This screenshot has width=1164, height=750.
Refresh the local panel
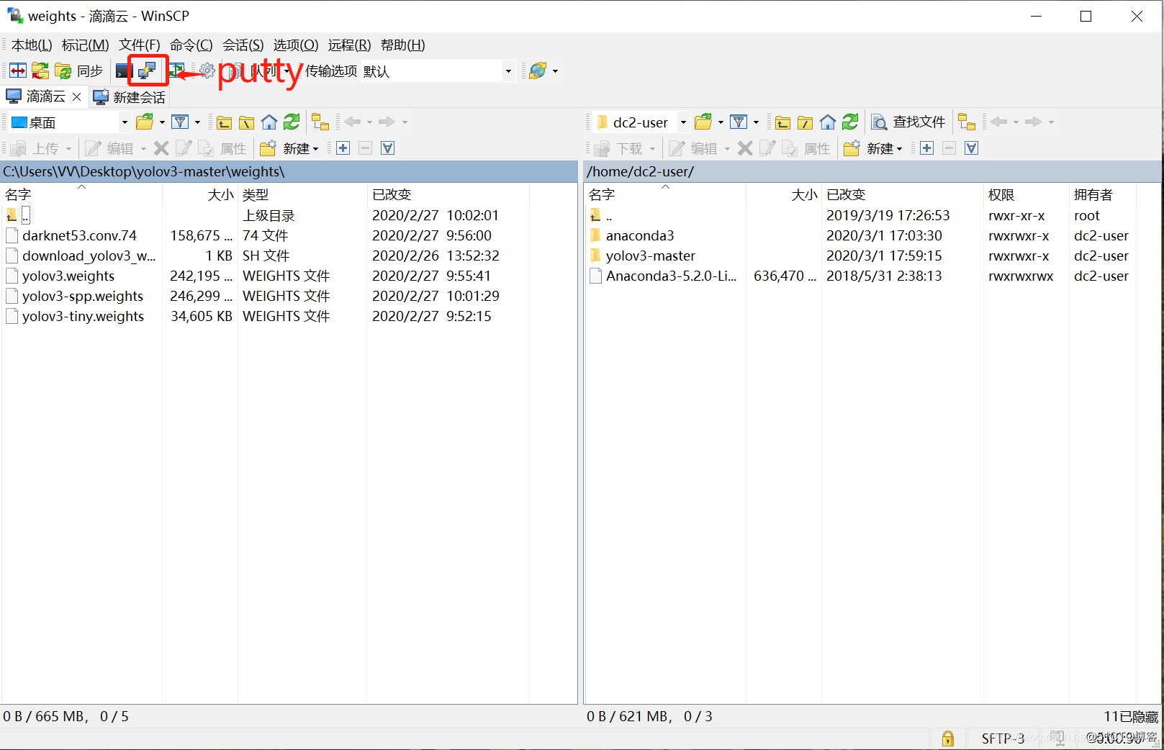point(292,122)
